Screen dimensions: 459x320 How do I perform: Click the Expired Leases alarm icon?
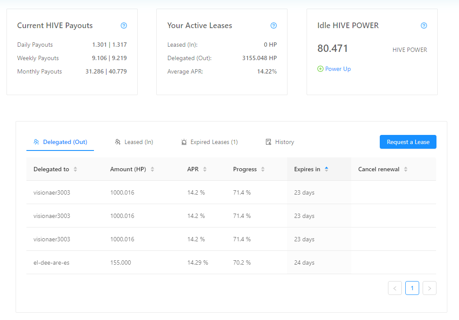point(184,142)
